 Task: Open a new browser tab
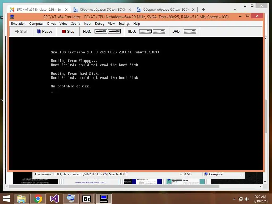(203, 10)
